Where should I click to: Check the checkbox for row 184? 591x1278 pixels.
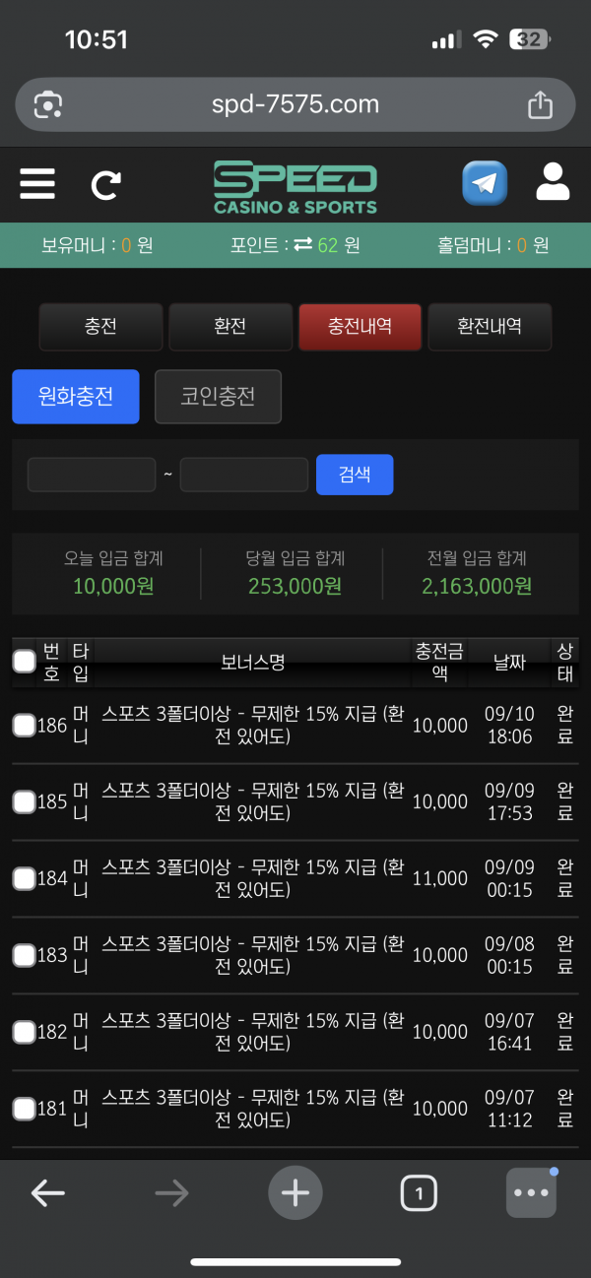[x=24, y=878]
